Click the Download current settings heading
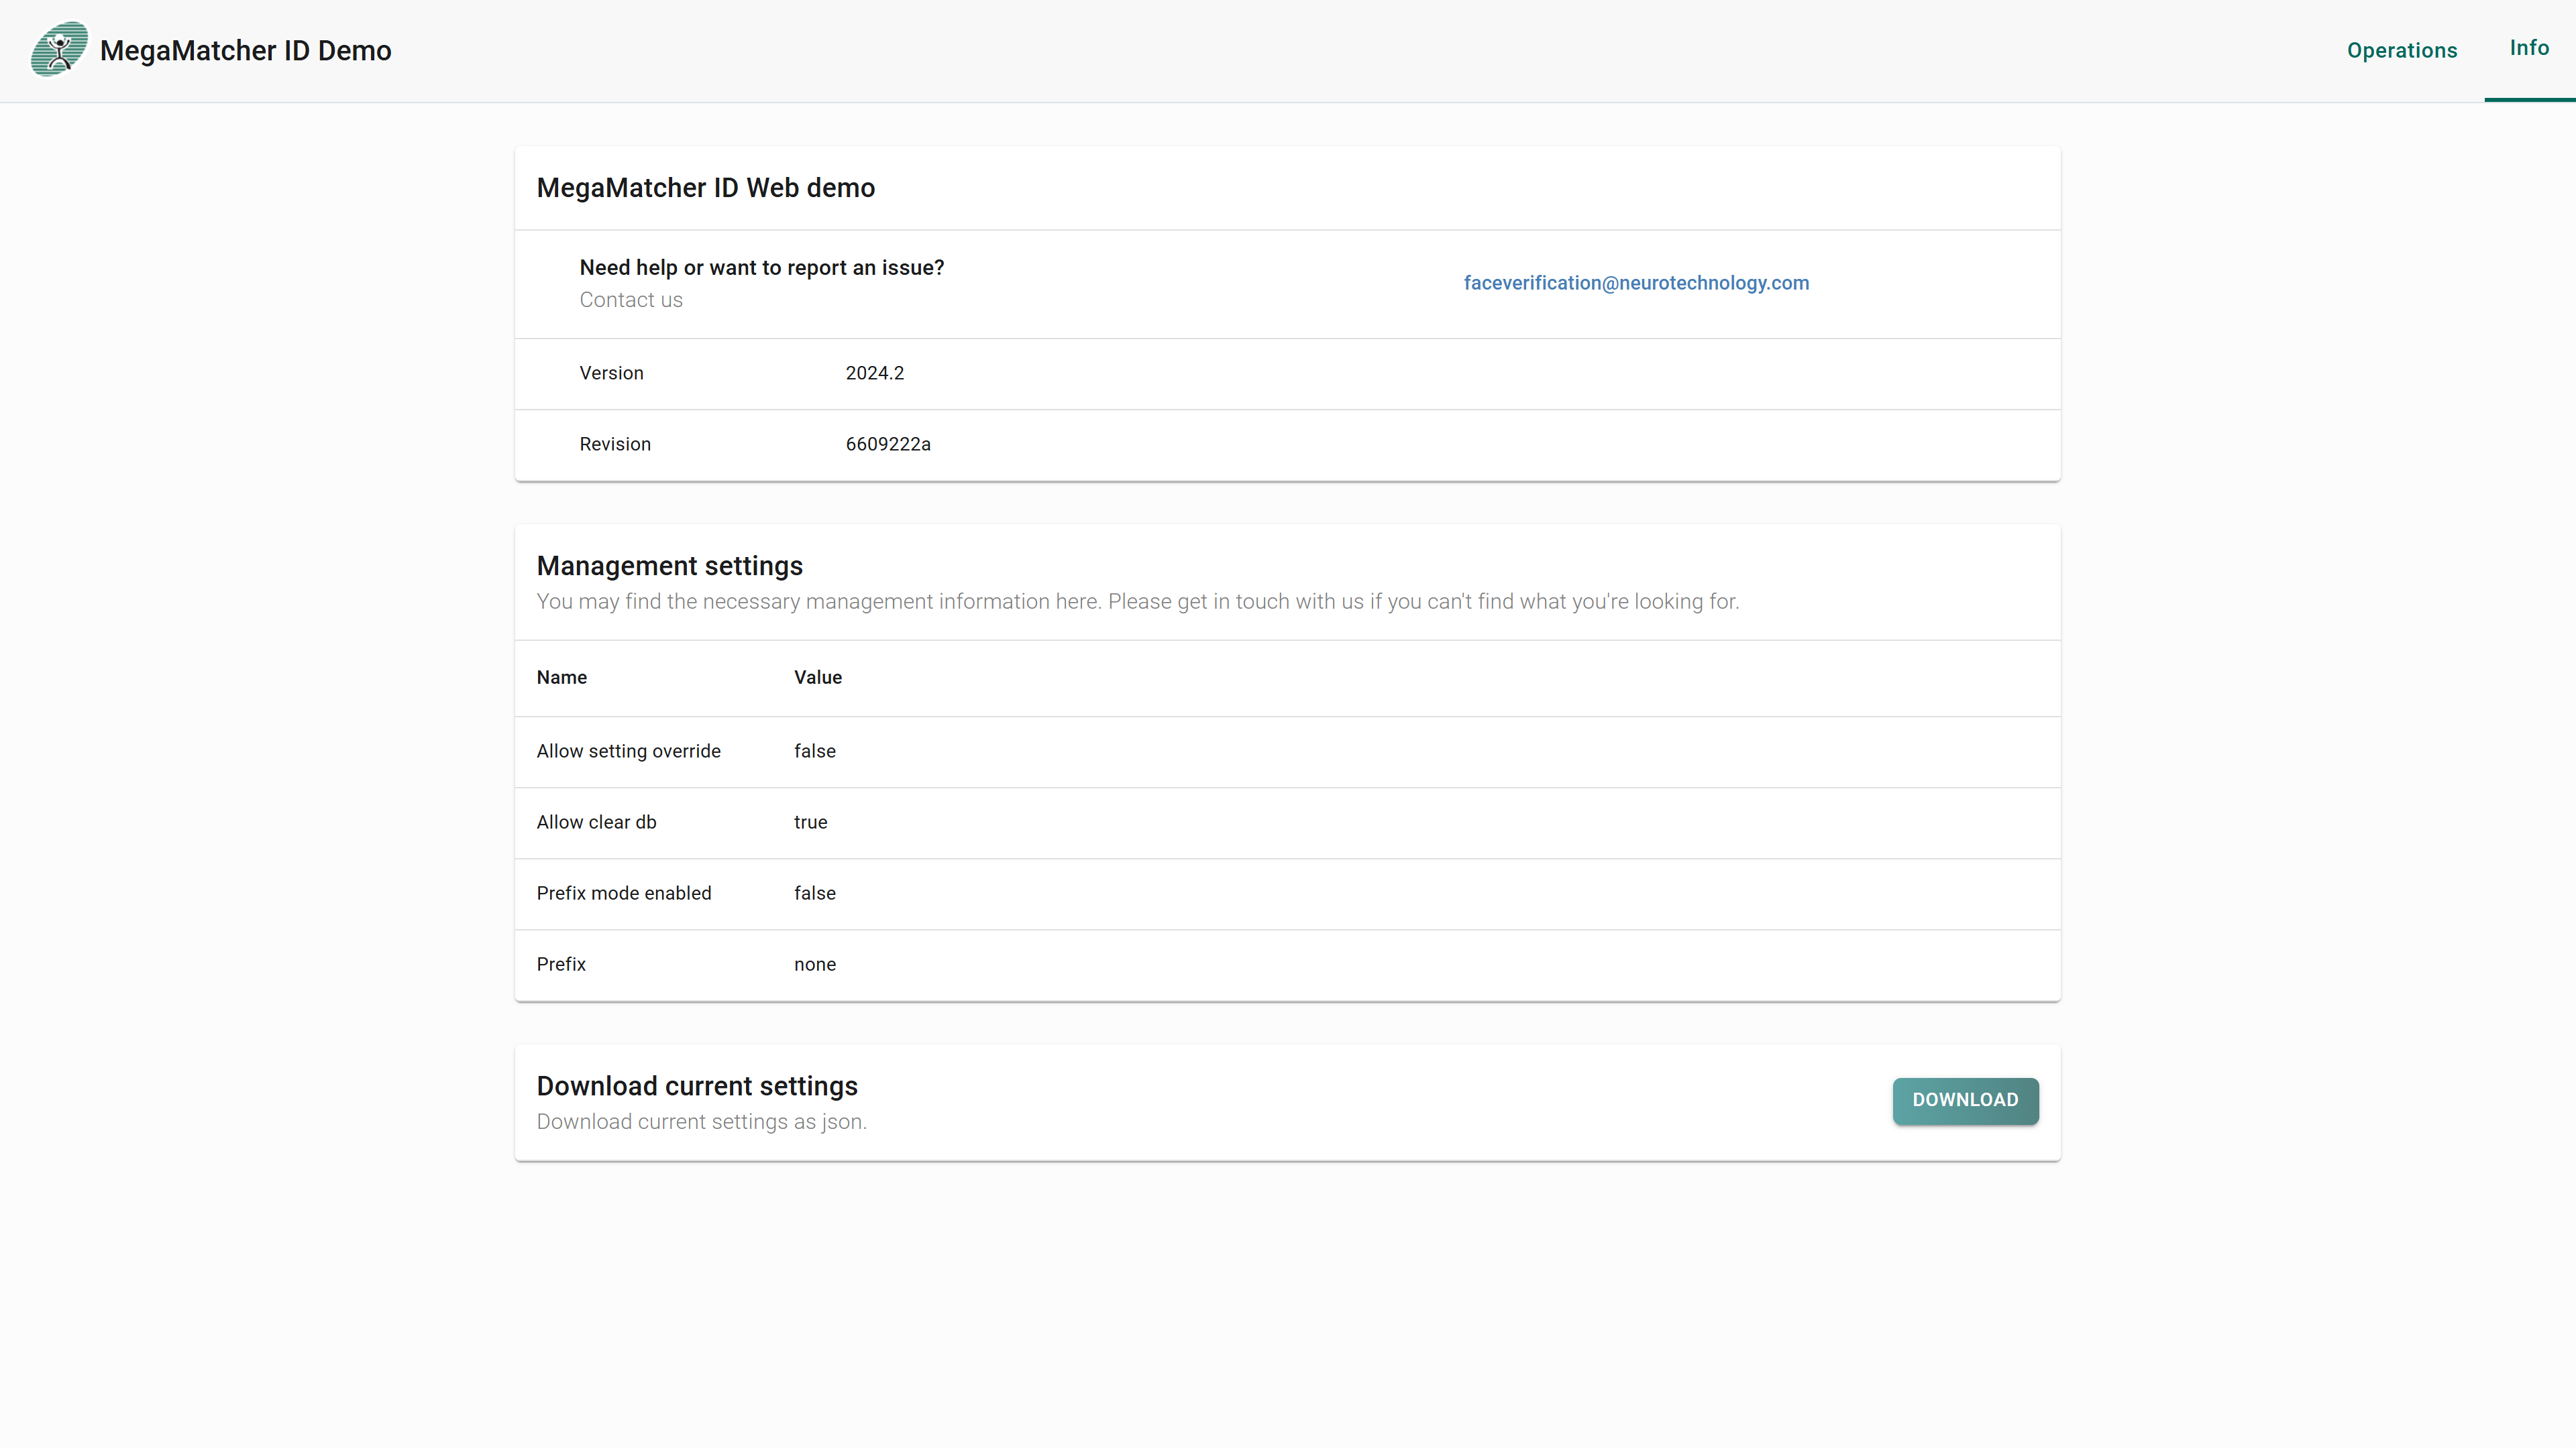Image resolution: width=2576 pixels, height=1448 pixels. 697,1086
